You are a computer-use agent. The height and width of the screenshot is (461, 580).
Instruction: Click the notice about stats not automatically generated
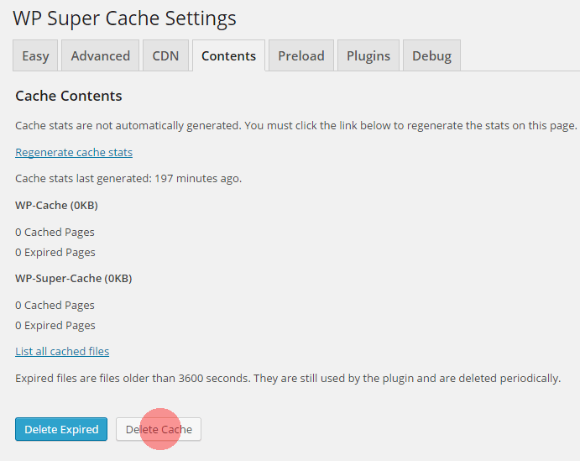click(x=295, y=125)
